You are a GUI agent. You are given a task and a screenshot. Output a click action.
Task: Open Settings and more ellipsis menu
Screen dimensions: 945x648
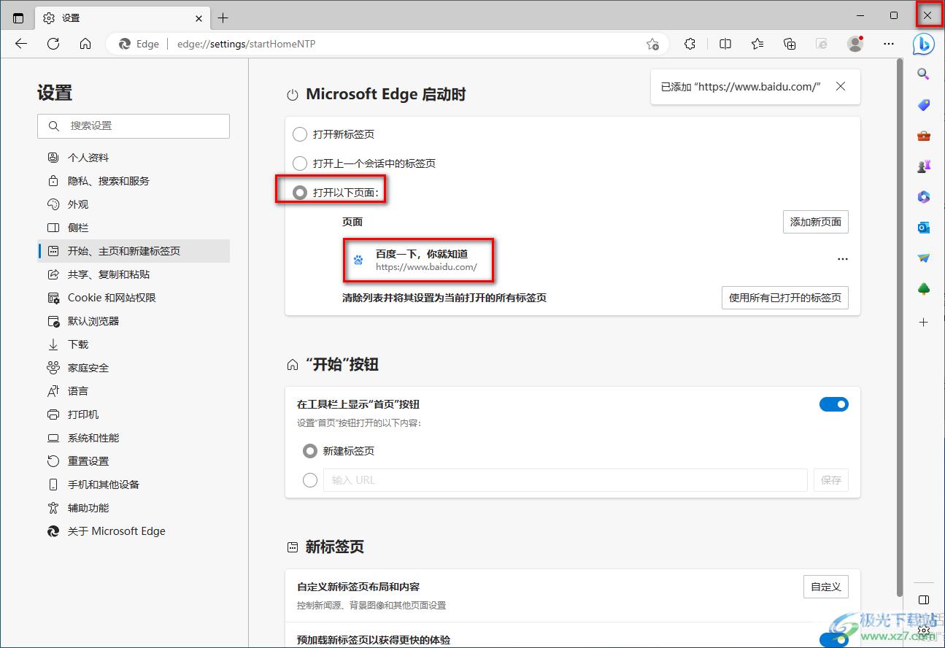coord(889,44)
